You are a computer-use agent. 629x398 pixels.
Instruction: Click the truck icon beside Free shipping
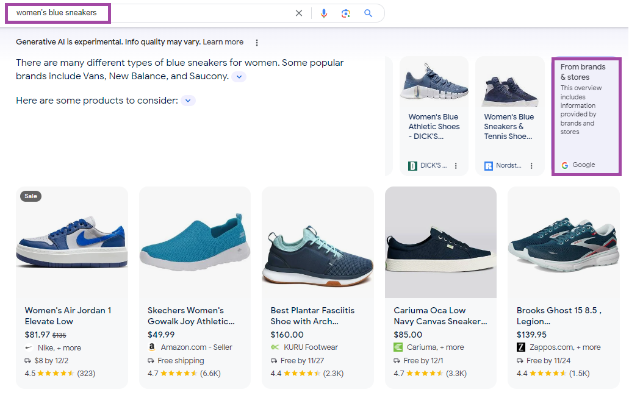151,361
